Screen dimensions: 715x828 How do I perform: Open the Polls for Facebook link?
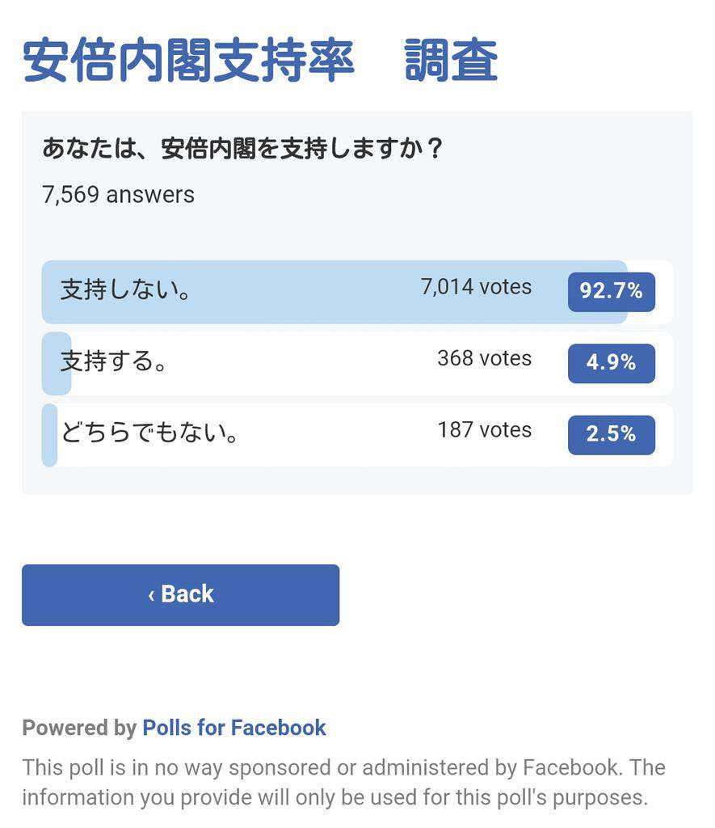tap(234, 728)
